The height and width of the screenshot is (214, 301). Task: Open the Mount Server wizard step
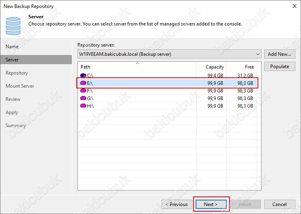tap(20, 86)
